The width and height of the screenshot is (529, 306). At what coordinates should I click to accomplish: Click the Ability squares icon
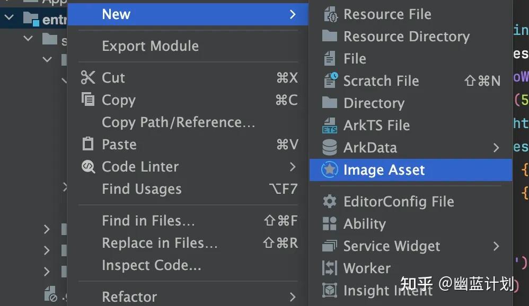(329, 223)
